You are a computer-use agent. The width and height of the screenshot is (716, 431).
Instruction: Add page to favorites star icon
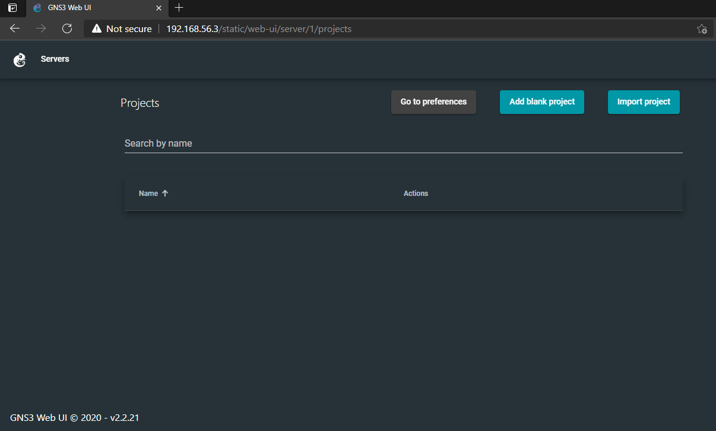click(x=701, y=28)
